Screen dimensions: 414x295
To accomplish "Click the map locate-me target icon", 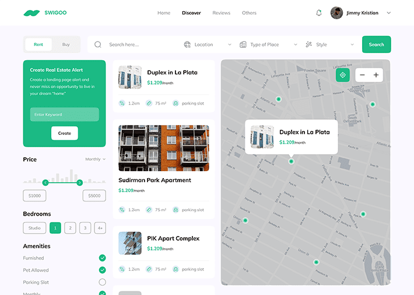I will click(343, 75).
